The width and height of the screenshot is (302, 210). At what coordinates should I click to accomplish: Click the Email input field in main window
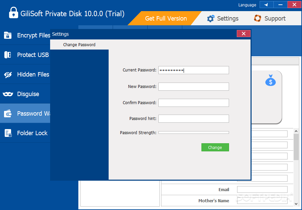point(262,189)
